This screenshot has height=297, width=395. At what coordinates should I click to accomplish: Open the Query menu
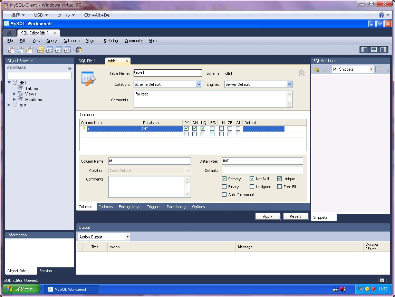(51, 41)
